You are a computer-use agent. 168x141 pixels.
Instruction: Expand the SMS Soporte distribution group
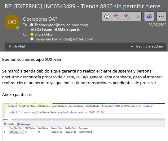tap(55, 30)
